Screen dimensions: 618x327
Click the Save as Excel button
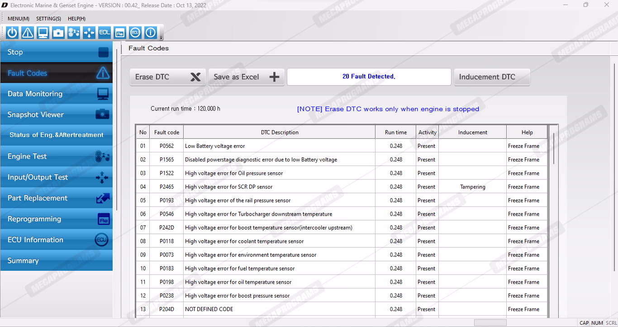click(x=246, y=77)
